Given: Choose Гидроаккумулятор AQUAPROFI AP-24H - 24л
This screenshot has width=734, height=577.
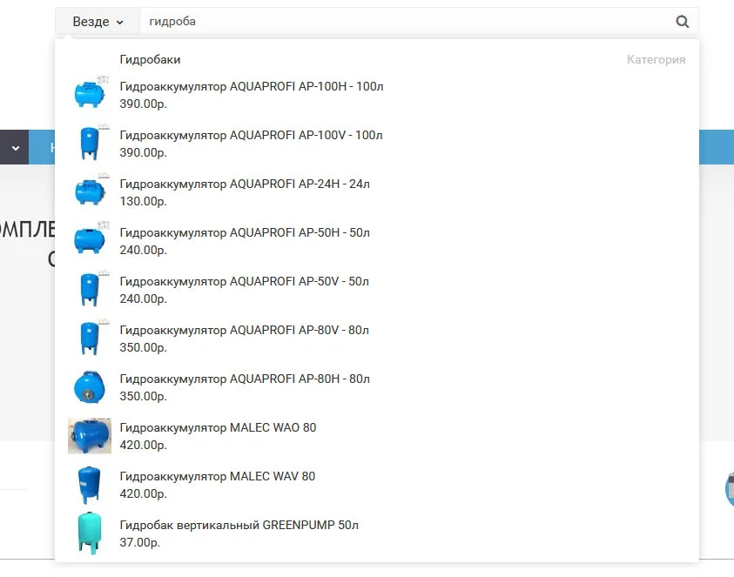Looking at the screenshot, I should click(x=245, y=184).
